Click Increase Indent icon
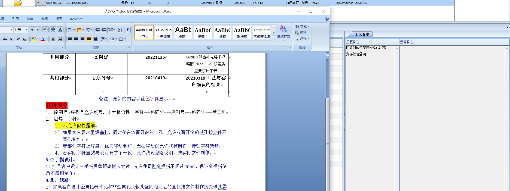The image size is (510, 191). point(104,30)
